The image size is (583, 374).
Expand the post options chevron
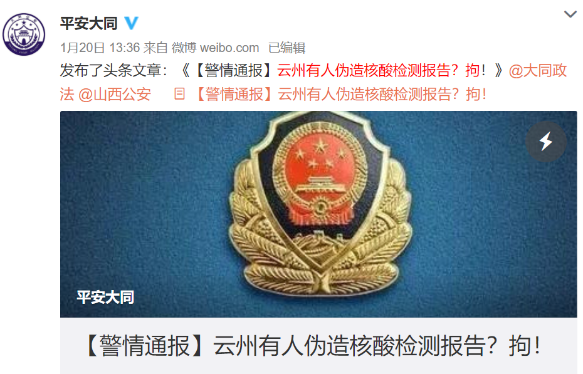point(570,14)
